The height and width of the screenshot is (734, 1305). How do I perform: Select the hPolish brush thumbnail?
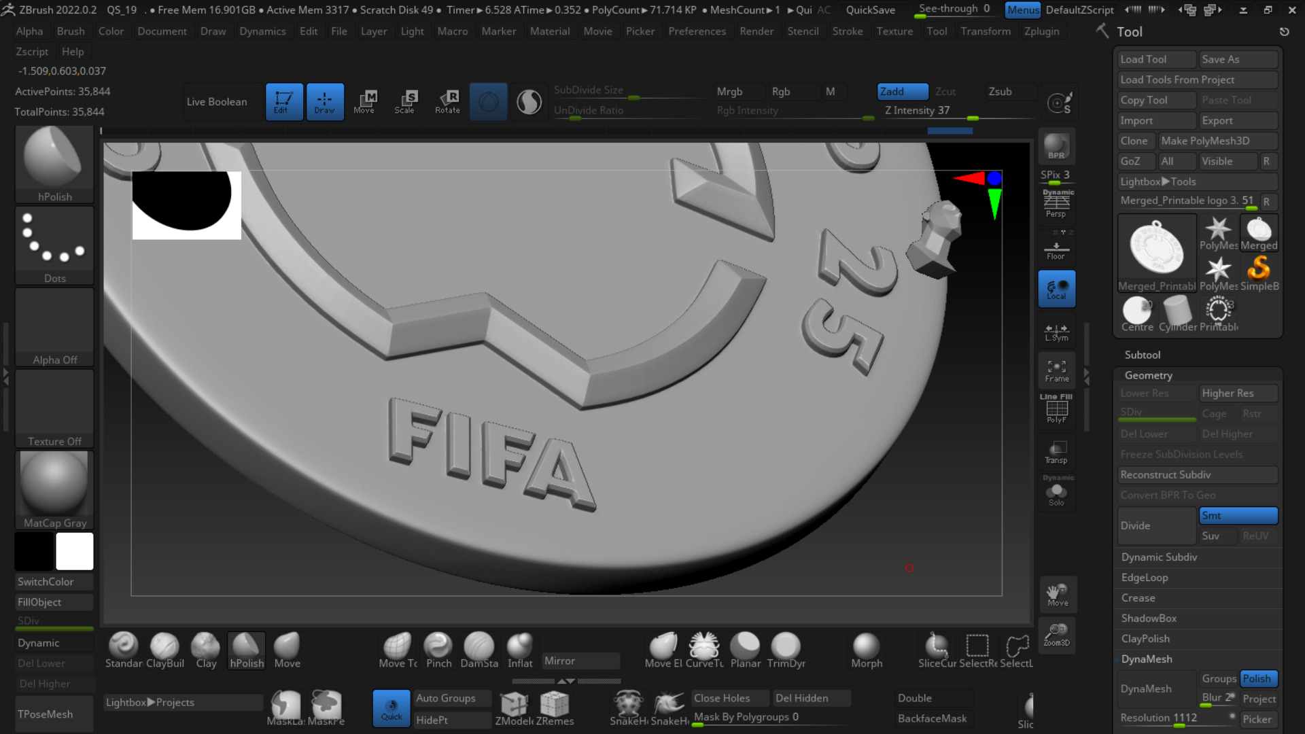click(54, 164)
